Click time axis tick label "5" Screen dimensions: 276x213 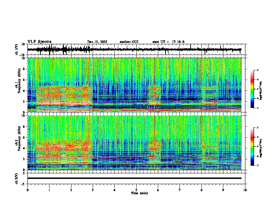136,190
